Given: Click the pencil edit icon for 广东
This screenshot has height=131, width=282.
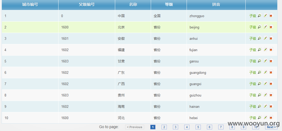Looking at the screenshot, I should [x=265, y=72].
